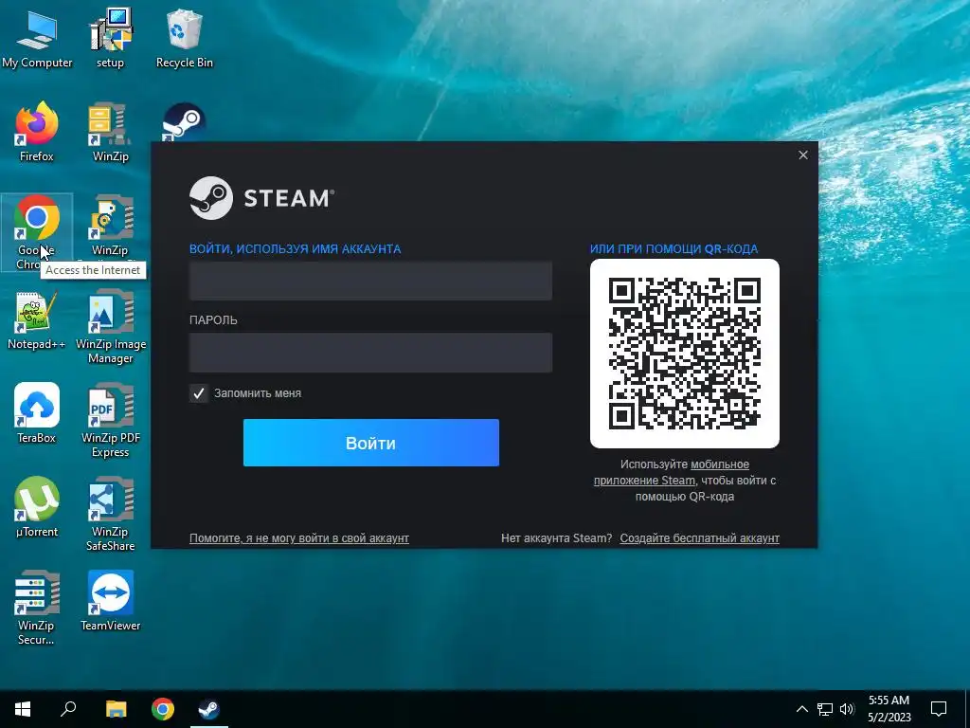Select the TeraBox desktop shortcut
Viewport: 970px width, 728px height.
[37, 413]
